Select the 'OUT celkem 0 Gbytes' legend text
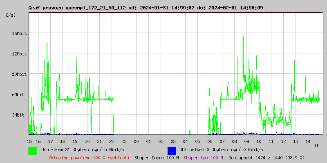327x163 pixels. [x=221, y=150]
